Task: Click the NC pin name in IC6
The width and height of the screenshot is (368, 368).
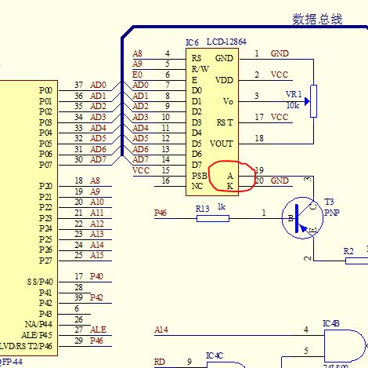Action: [x=197, y=186]
